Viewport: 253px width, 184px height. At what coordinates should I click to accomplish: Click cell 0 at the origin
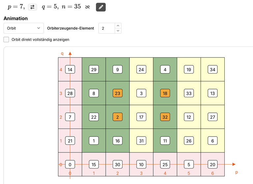(70, 165)
